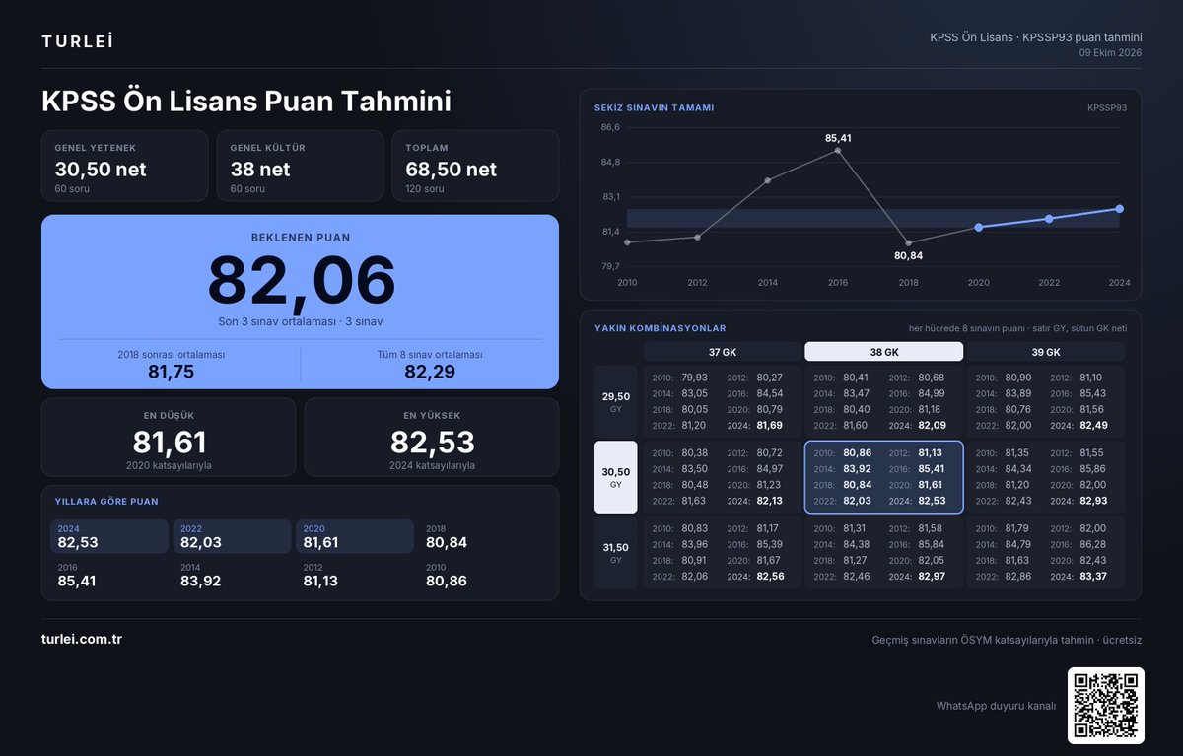Click the expected score 82,06

(301, 280)
